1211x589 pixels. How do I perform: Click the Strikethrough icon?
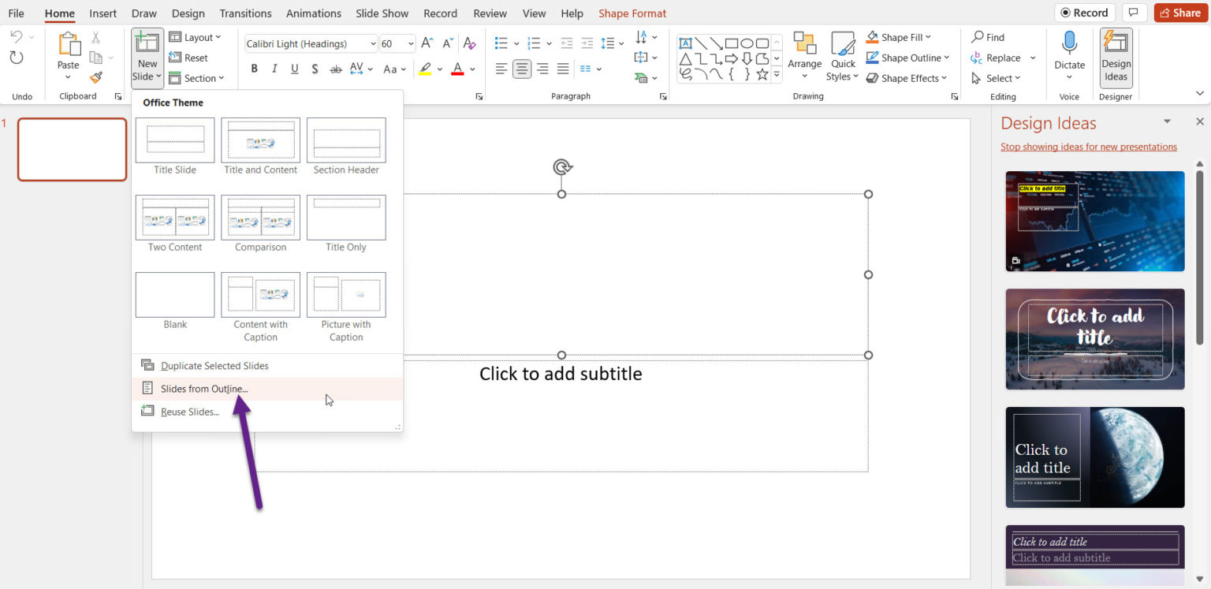[336, 69]
